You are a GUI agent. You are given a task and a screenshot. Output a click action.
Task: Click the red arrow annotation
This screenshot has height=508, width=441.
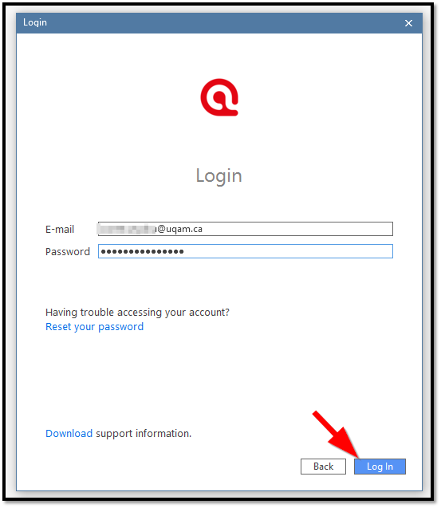click(336, 435)
